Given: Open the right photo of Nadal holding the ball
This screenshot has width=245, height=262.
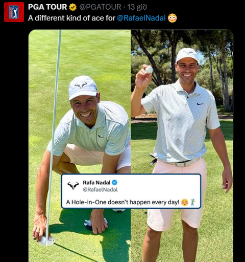Looking at the screenshot, I should tap(182, 146).
